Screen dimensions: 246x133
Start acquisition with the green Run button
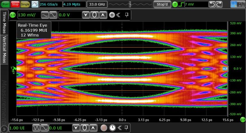pyautogui.click(x=5, y=4)
